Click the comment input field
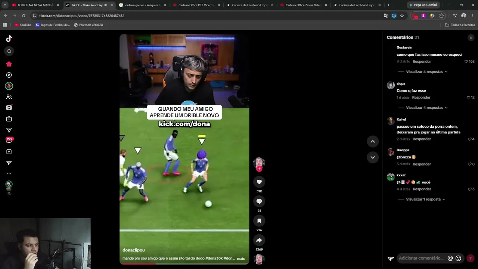478x269 pixels. coord(421,258)
